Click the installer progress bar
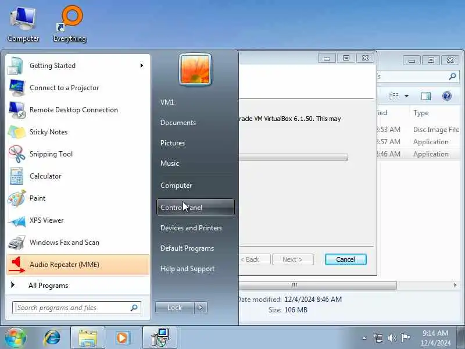This screenshot has width=465, height=349. point(294,157)
